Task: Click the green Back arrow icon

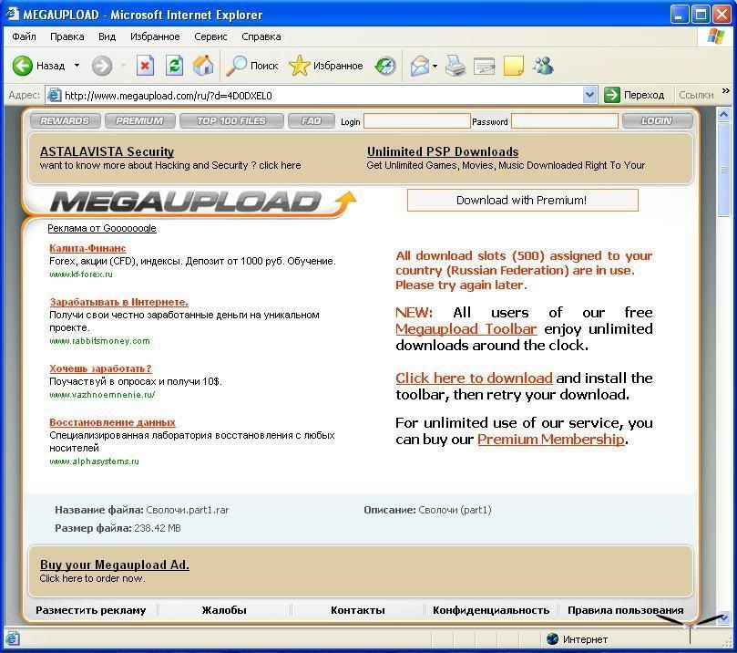Action: tap(22, 66)
